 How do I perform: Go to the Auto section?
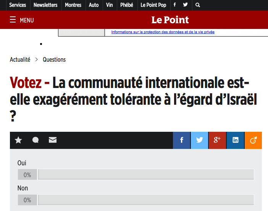point(94,5)
